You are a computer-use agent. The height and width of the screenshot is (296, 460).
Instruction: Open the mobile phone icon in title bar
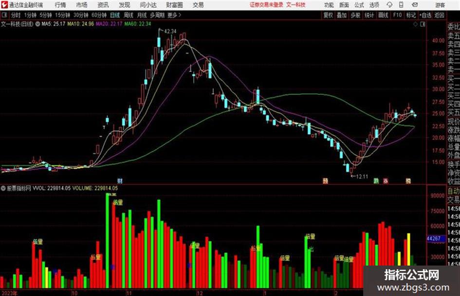401,5
